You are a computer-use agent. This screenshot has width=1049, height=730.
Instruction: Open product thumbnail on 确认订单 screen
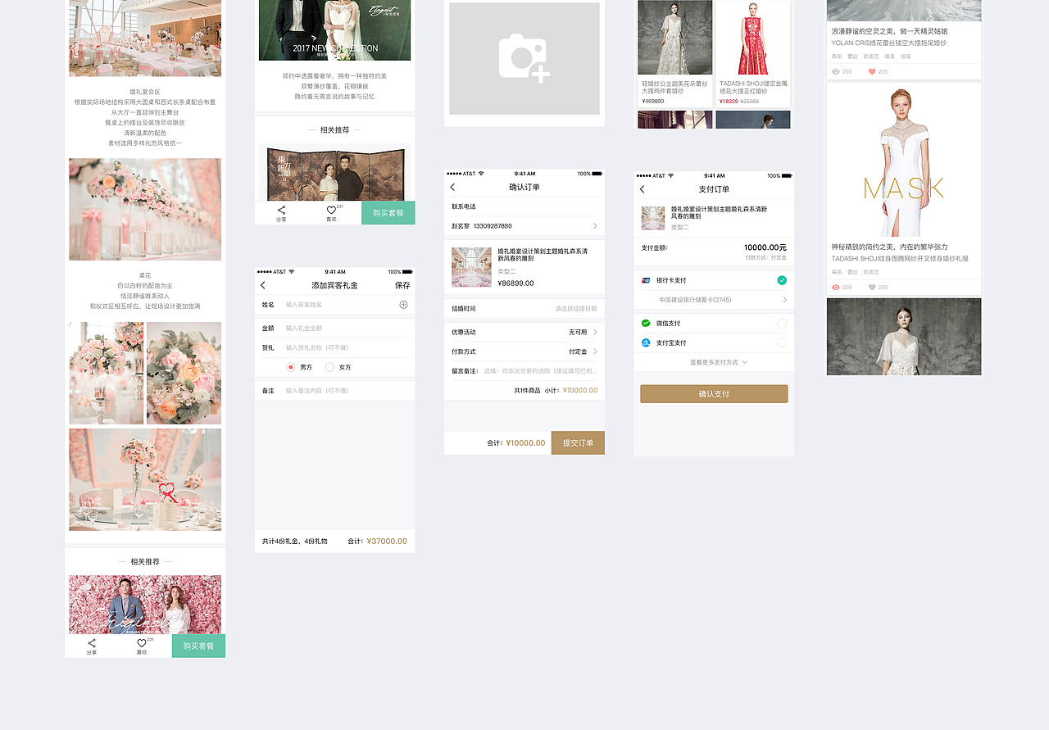click(x=471, y=267)
